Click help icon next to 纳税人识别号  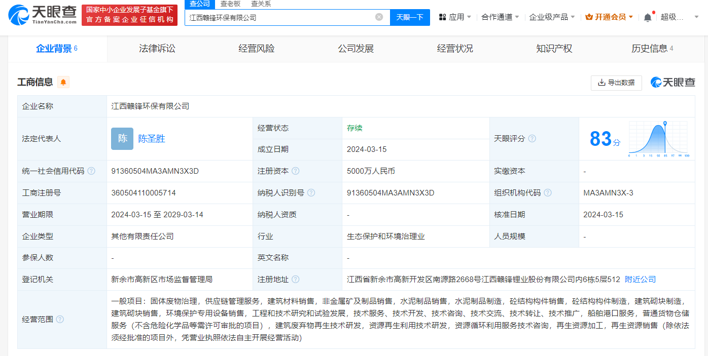(x=311, y=193)
